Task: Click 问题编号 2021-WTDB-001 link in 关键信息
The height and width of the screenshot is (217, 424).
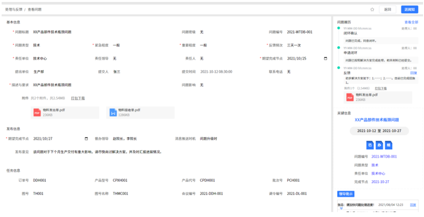Action: click(384, 157)
